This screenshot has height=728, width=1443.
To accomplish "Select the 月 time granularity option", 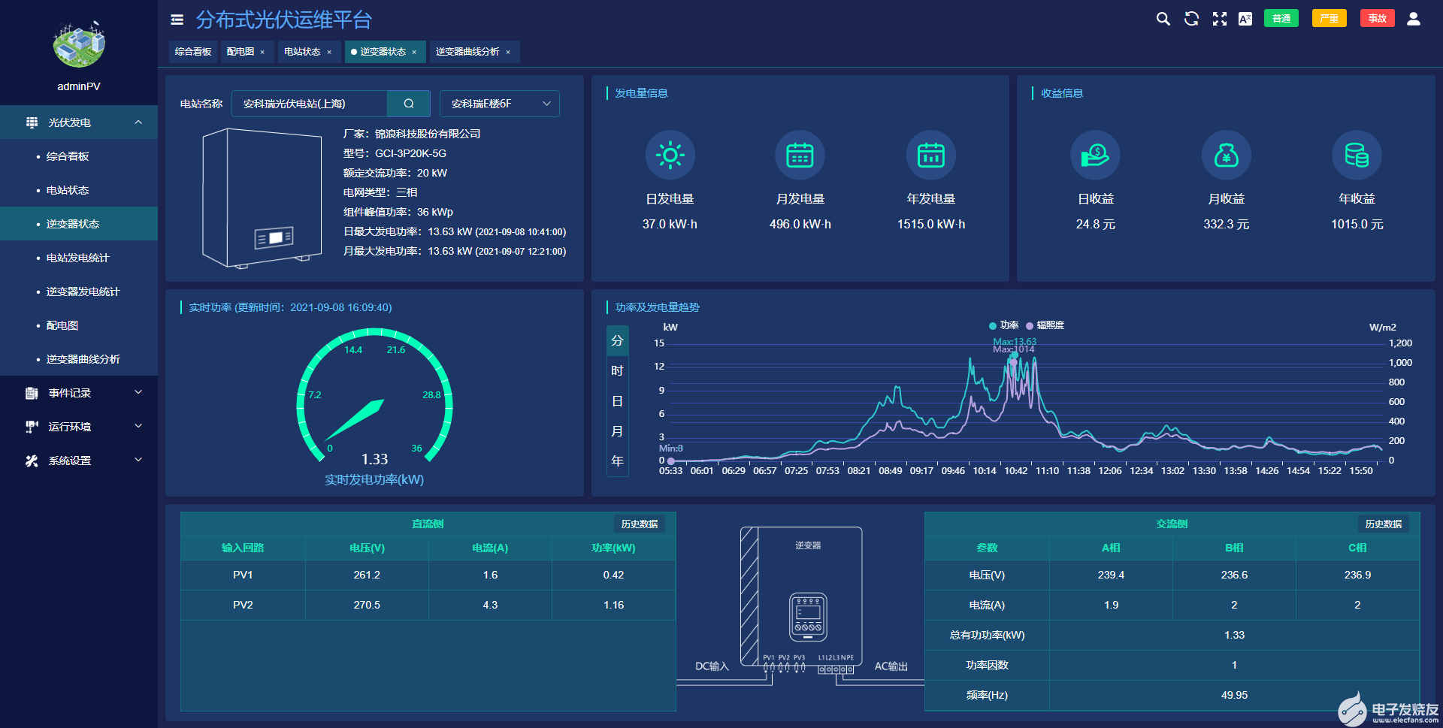I will (x=617, y=431).
